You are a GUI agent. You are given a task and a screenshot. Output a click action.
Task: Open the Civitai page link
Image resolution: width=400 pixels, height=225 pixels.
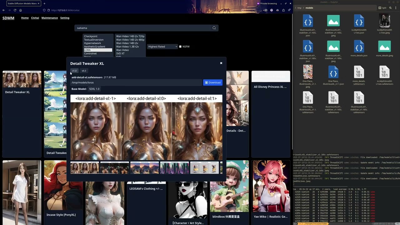tap(35, 18)
